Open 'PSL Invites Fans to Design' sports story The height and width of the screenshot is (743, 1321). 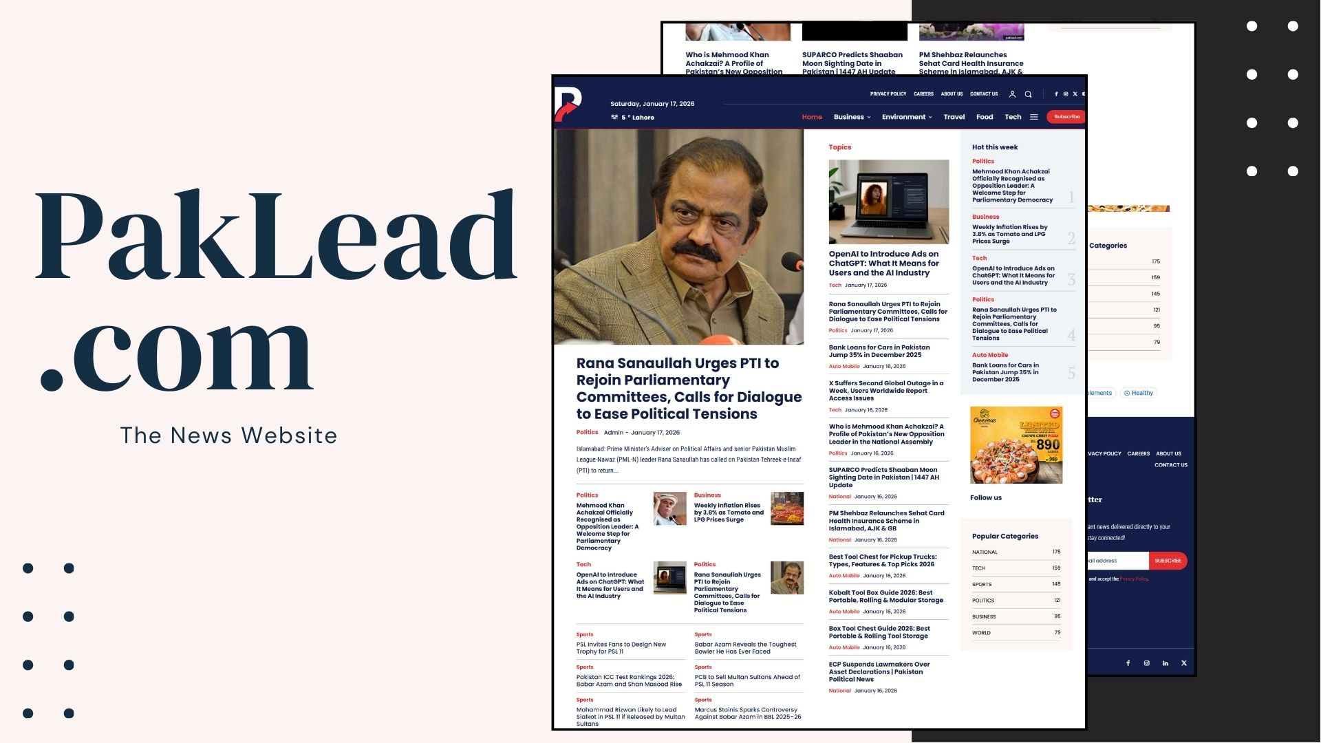(621, 648)
